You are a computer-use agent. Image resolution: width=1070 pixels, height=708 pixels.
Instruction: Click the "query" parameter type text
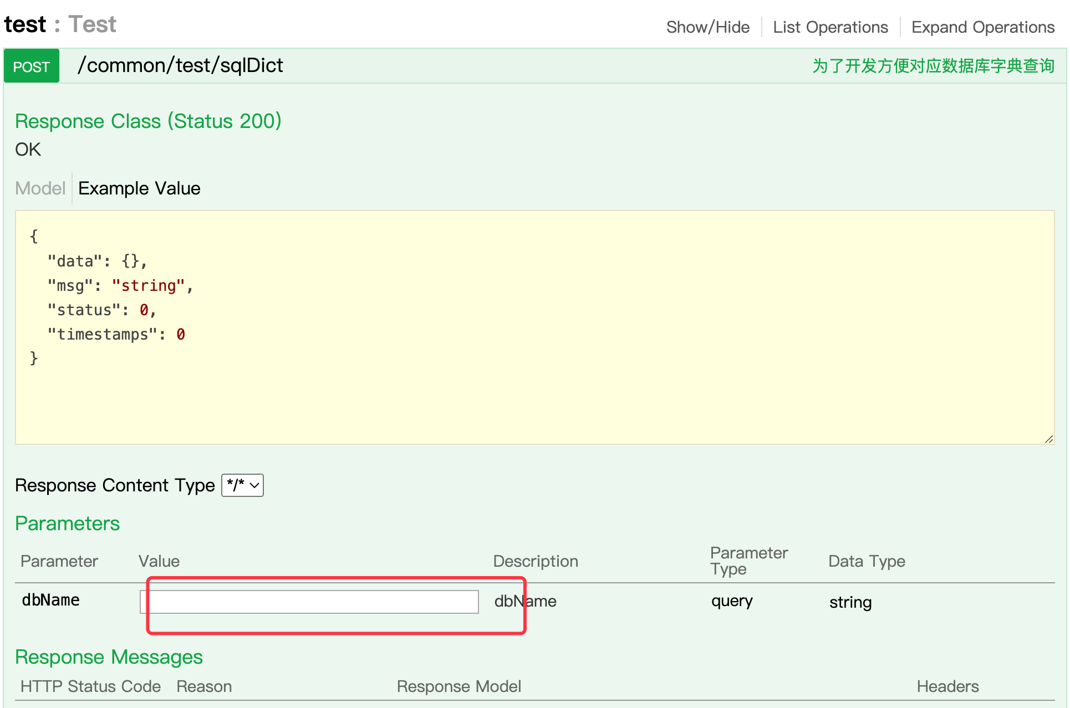pos(731,601)
